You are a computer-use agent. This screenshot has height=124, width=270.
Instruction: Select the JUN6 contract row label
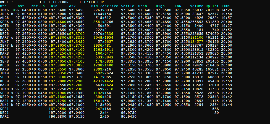click(x=4, y=10)
